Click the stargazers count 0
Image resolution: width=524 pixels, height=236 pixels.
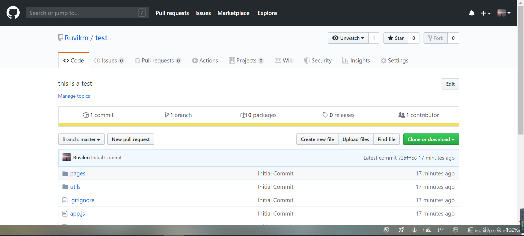click(414, 38)
